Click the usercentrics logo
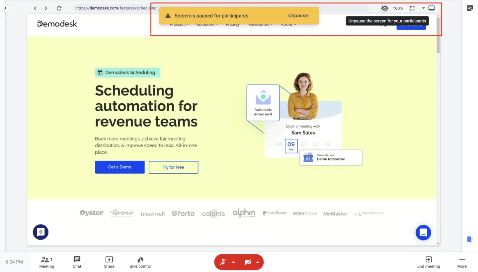Screen dimensions: 478x272 (x=369, y=213)
